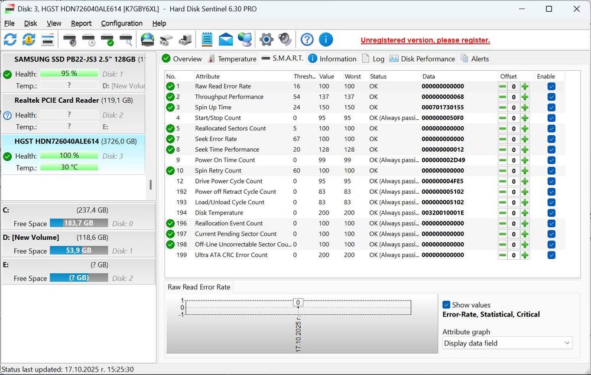Click the envelope send-report toolbar icon
Image resolution: width=591 pixels, height=375 pixels.
(x=226, y=40)
